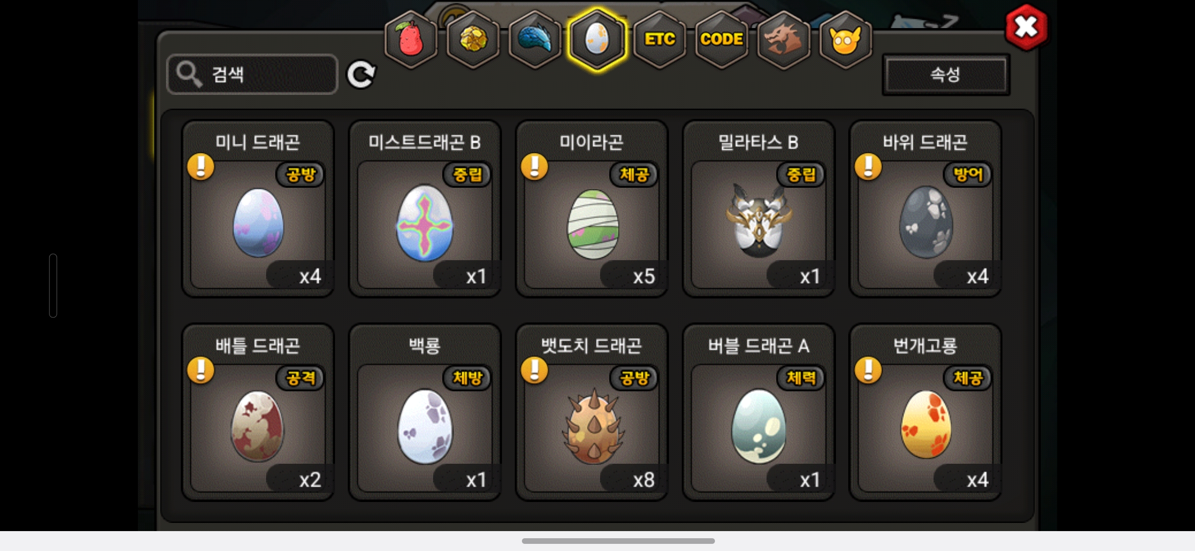Switch to the ETC tab
The image size is (1195, 551).
(x=659, y=40)
